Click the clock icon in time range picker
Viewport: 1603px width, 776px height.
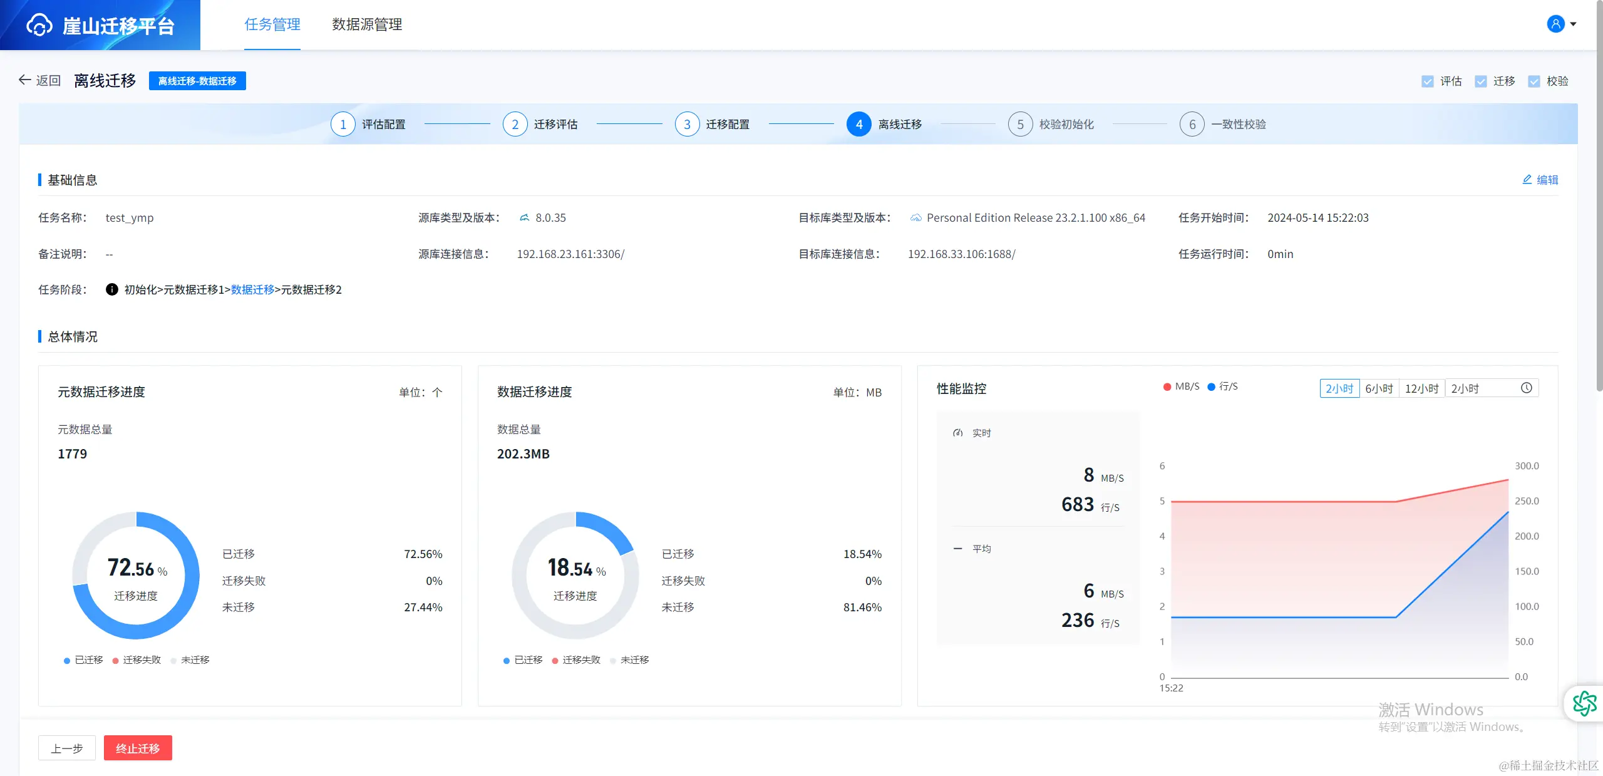[x=1527, y=388]
